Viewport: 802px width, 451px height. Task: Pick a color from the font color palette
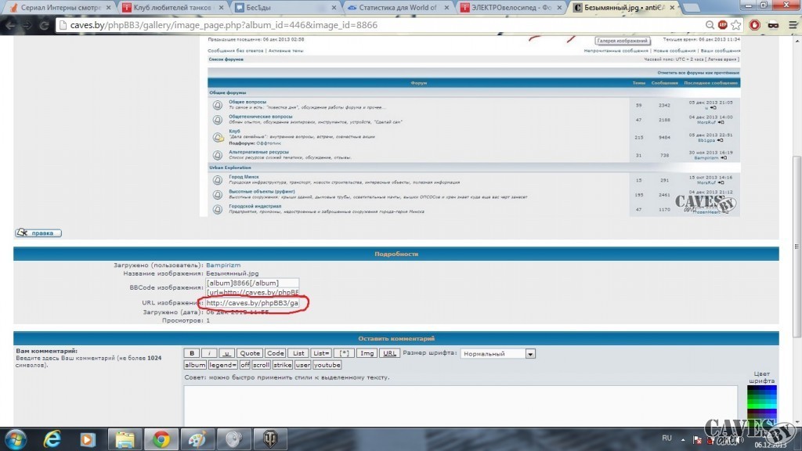pos(761,406)
